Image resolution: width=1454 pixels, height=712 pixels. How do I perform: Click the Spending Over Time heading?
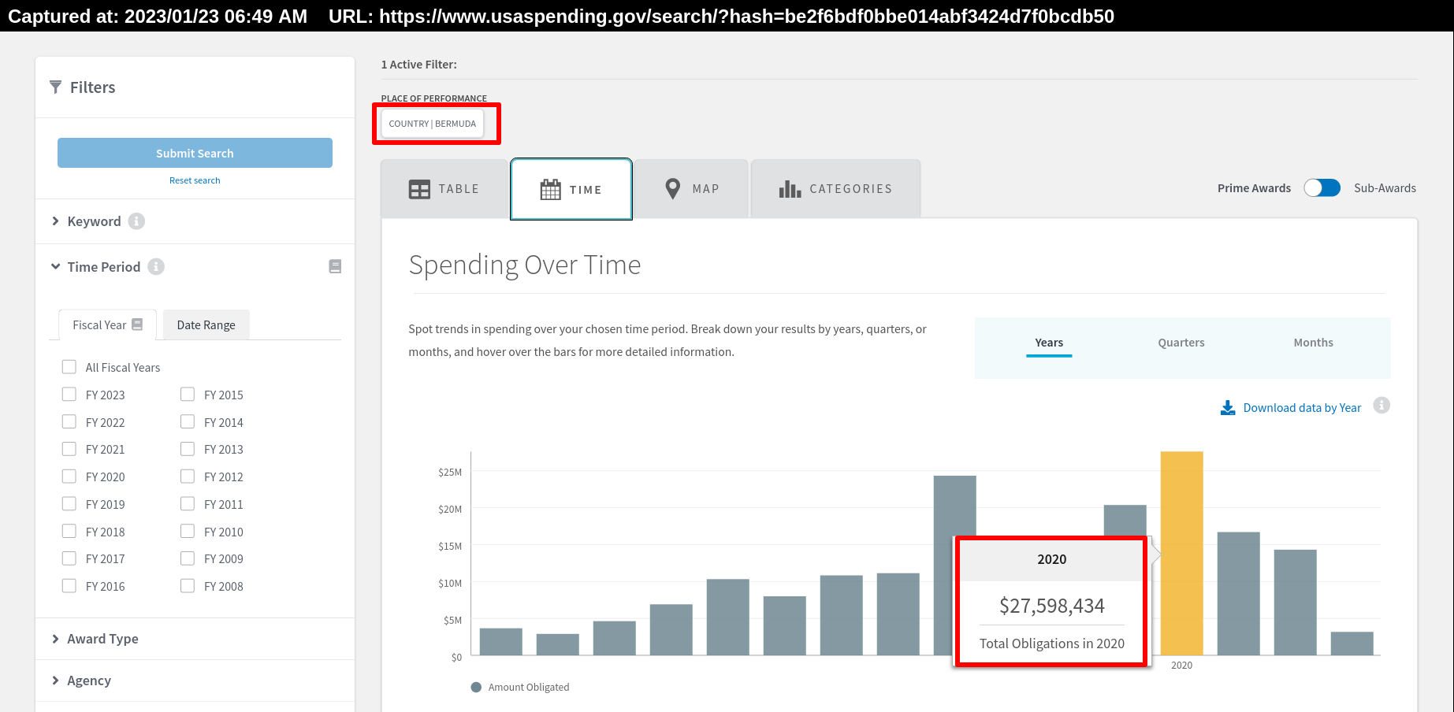[x=525, y=265]
